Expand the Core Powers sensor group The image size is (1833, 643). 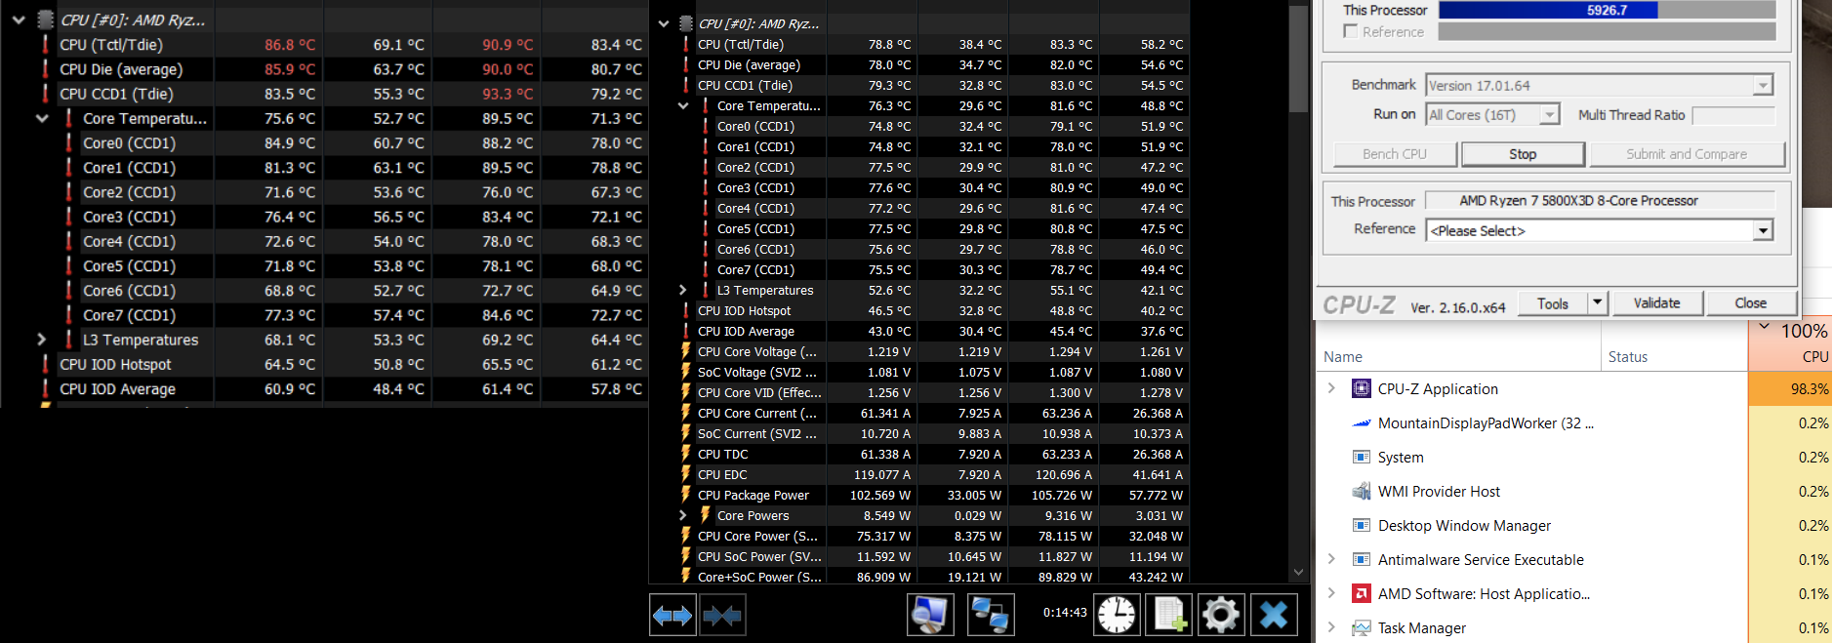pos(682,516)
